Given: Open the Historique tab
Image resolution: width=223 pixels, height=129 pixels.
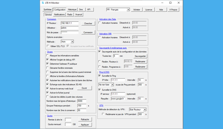Looking at the screenshot, I should tap(72, 10).
